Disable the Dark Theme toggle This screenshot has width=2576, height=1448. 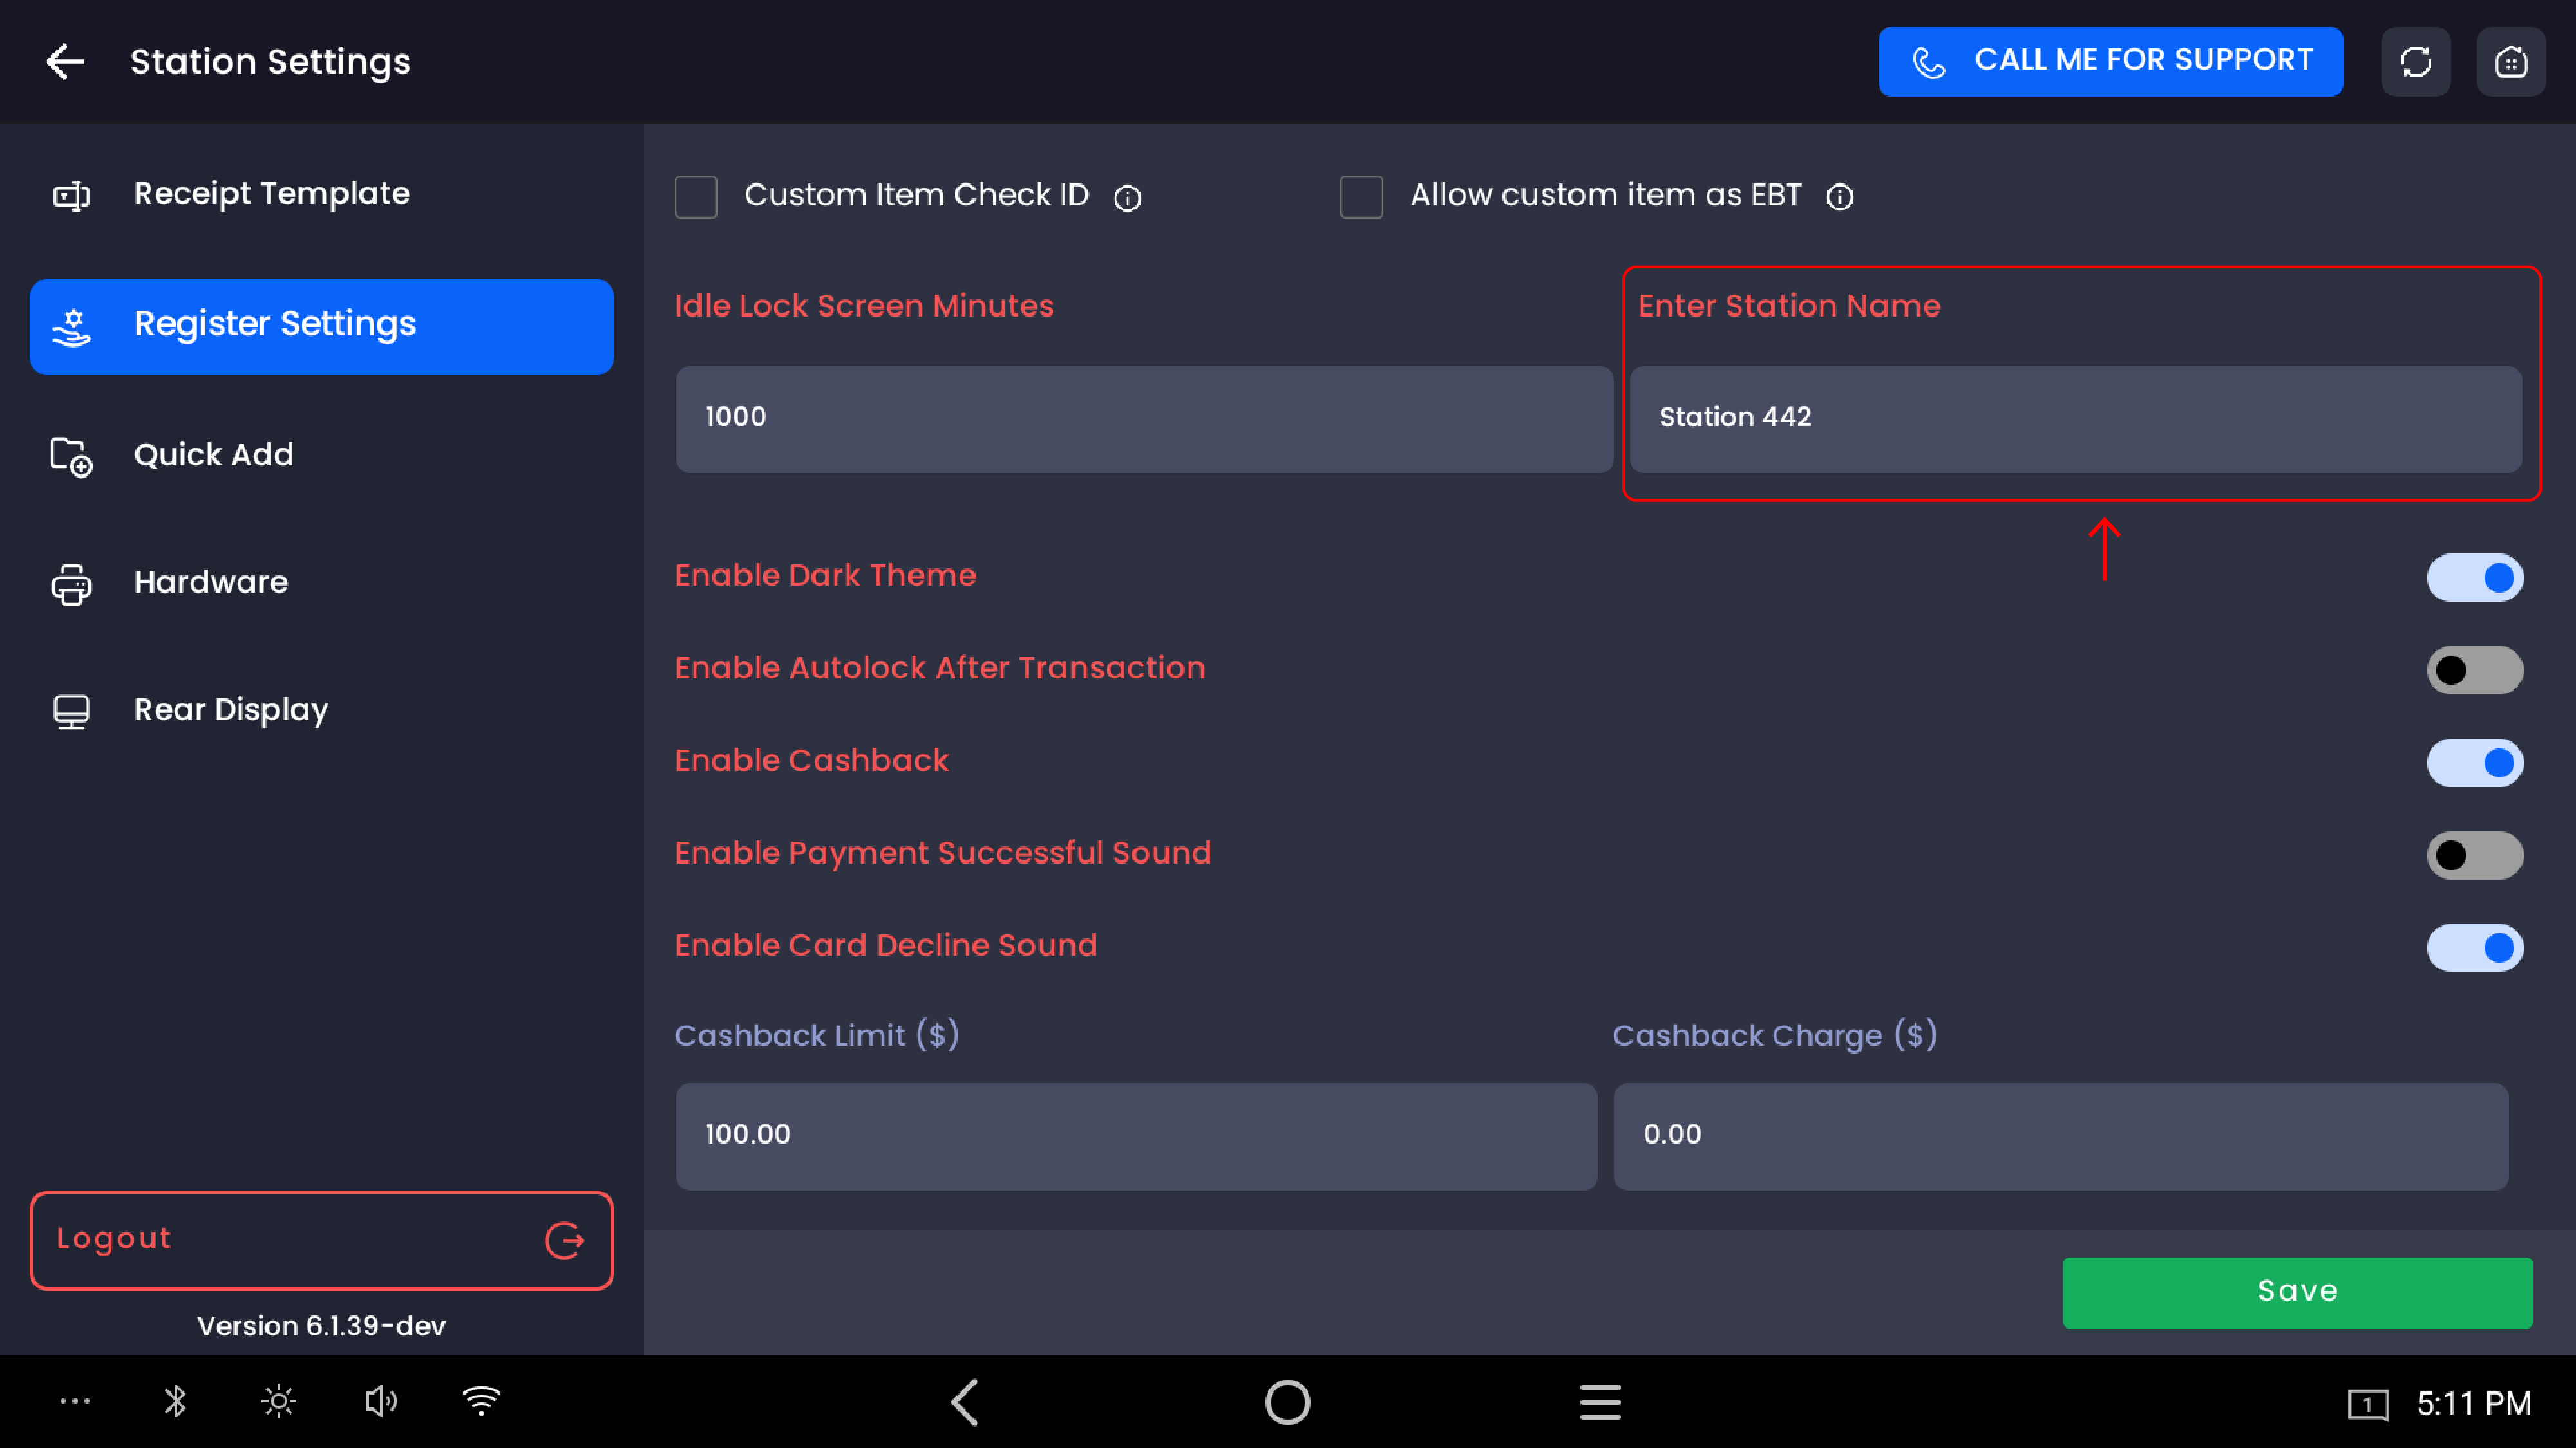click(2474, 578)
